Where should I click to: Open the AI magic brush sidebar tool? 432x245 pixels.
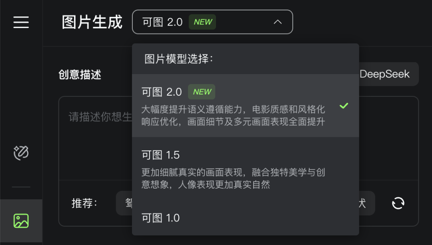[x=21, y=153]
